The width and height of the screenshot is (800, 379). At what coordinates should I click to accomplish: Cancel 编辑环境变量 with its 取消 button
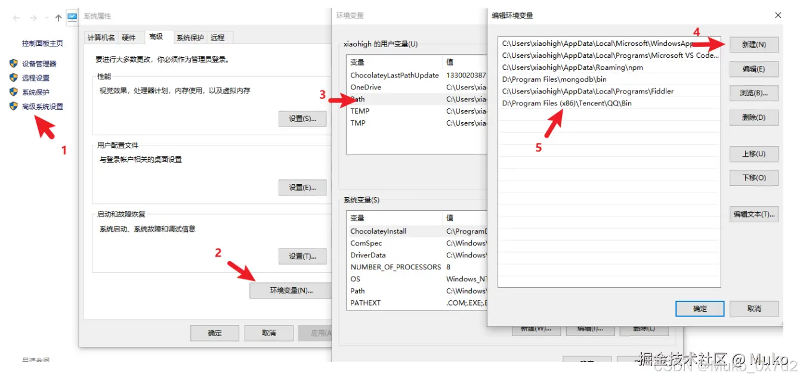[x=754, y=309]
